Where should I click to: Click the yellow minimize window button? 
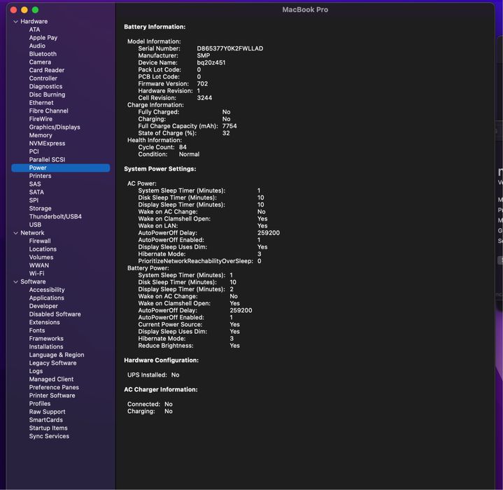tap(24, 10)
